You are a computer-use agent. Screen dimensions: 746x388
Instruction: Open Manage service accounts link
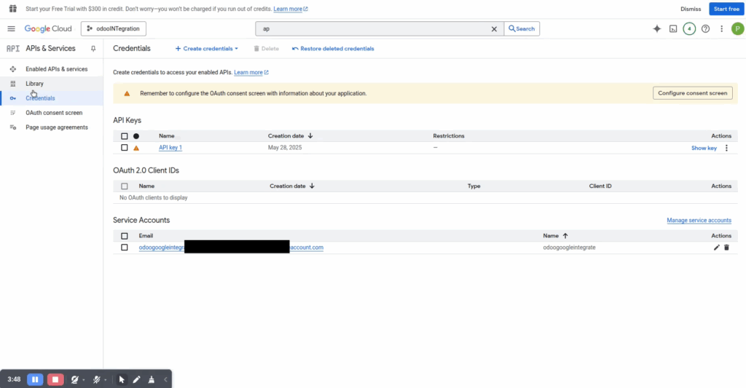[x=699, y=220]
